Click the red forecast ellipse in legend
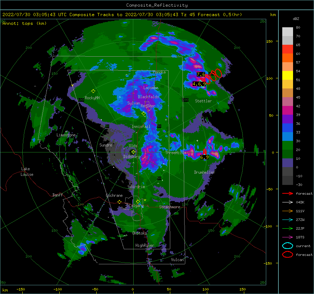Screen dimensions: 314x294 [287, 254]
